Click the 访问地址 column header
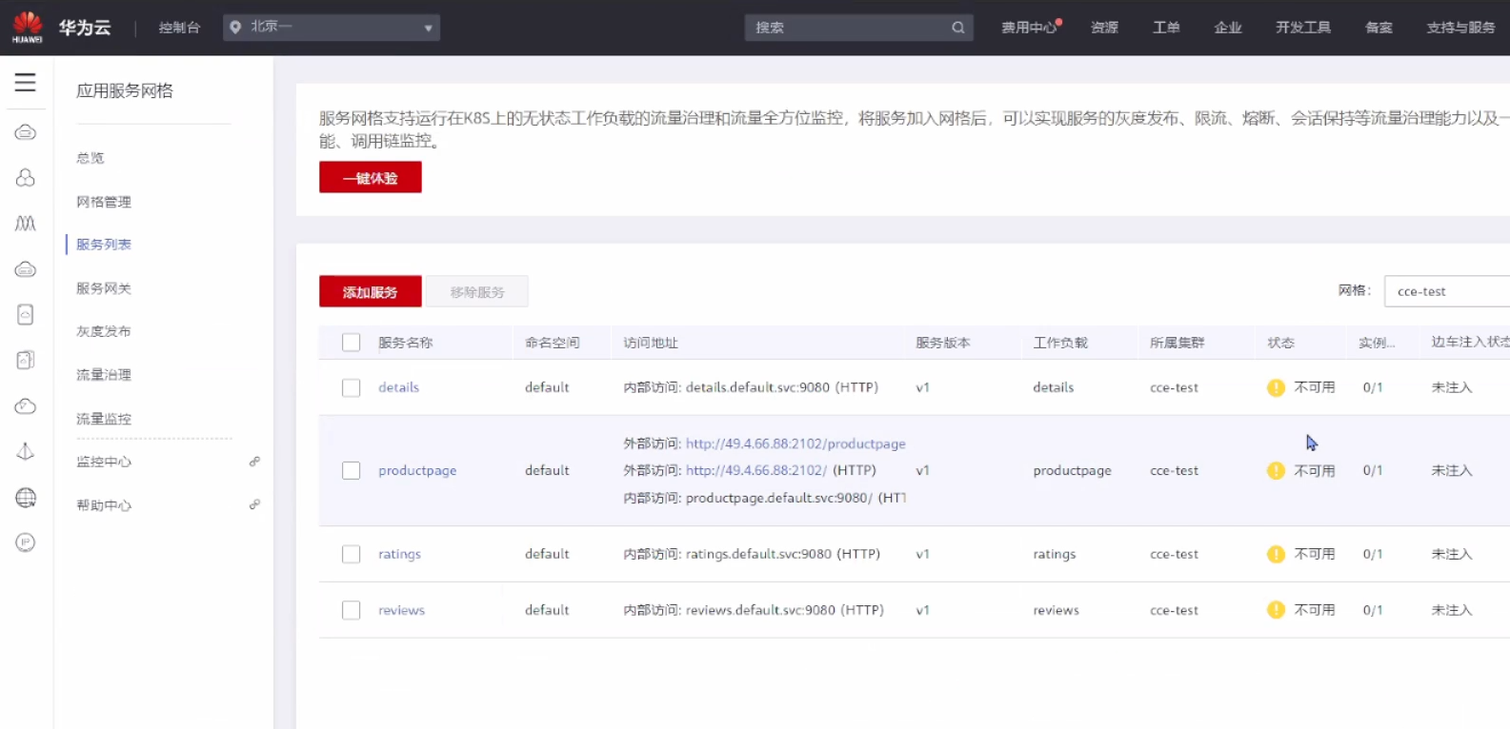The height and width of the screenshot is (729, 1510). (651, 343)
